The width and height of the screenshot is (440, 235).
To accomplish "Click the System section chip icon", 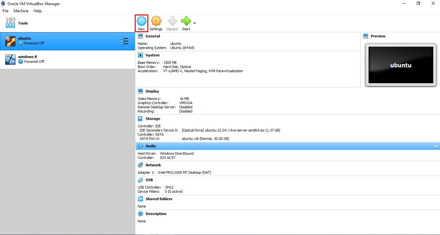I will (140, 55).
